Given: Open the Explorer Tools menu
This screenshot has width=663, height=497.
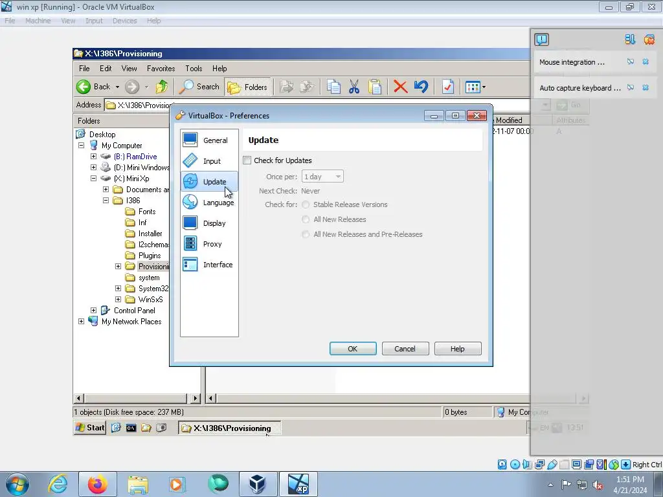Looking at the screenshot, I should [194, 68].
